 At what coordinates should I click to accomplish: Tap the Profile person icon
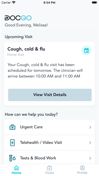(82, 168)
